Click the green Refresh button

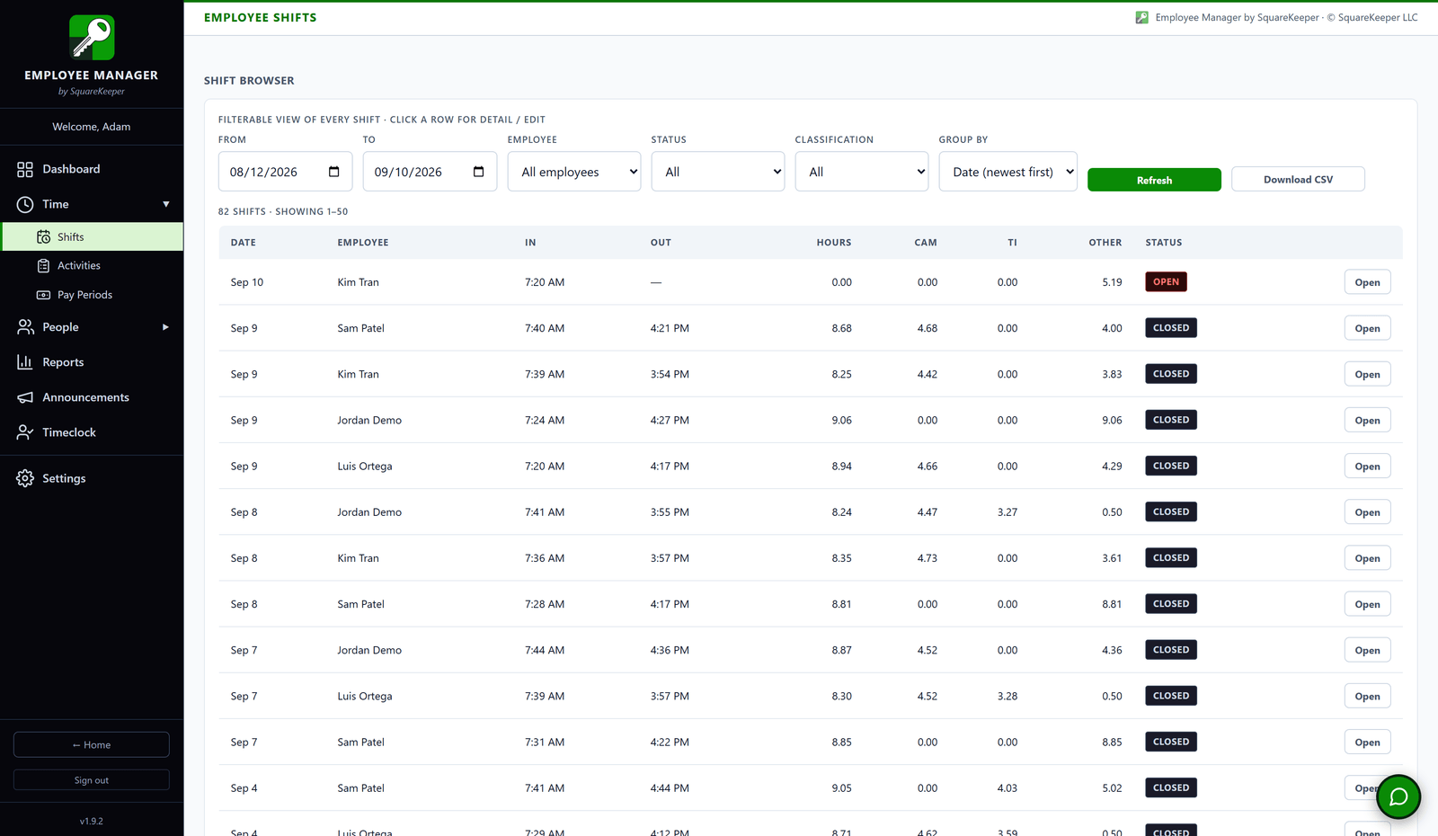click(x=1154, y=180)
